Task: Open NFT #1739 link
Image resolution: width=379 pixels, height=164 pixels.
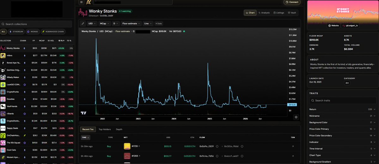Action: click(x=136, y=146)
